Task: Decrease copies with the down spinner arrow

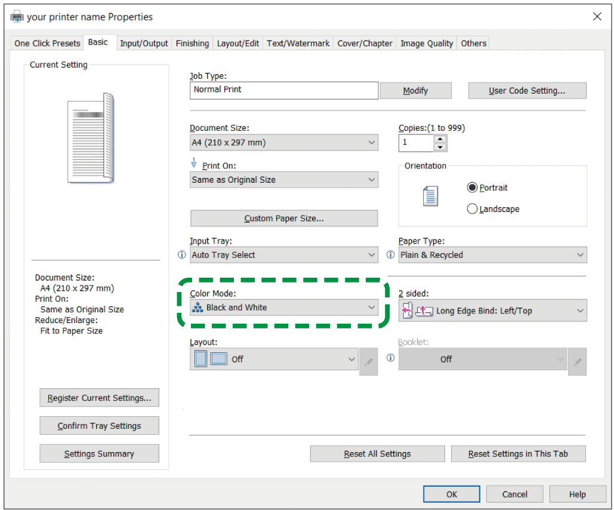Action: pyautogui.click(x=440, y=147)
